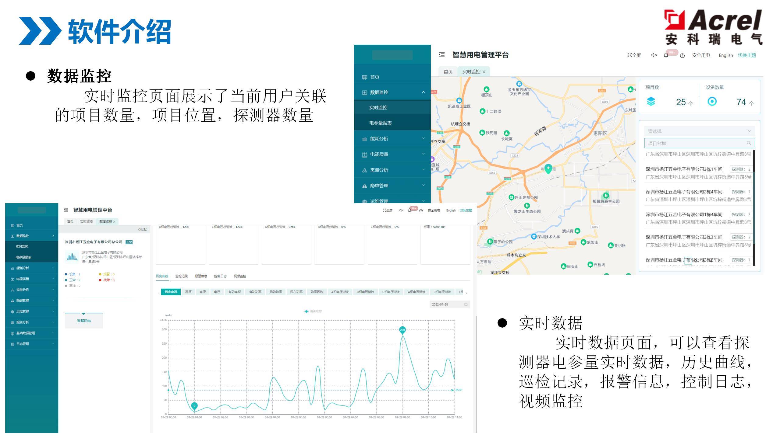
Task: Click 切换主题 link in top header
Action: [x=746, y=55]
